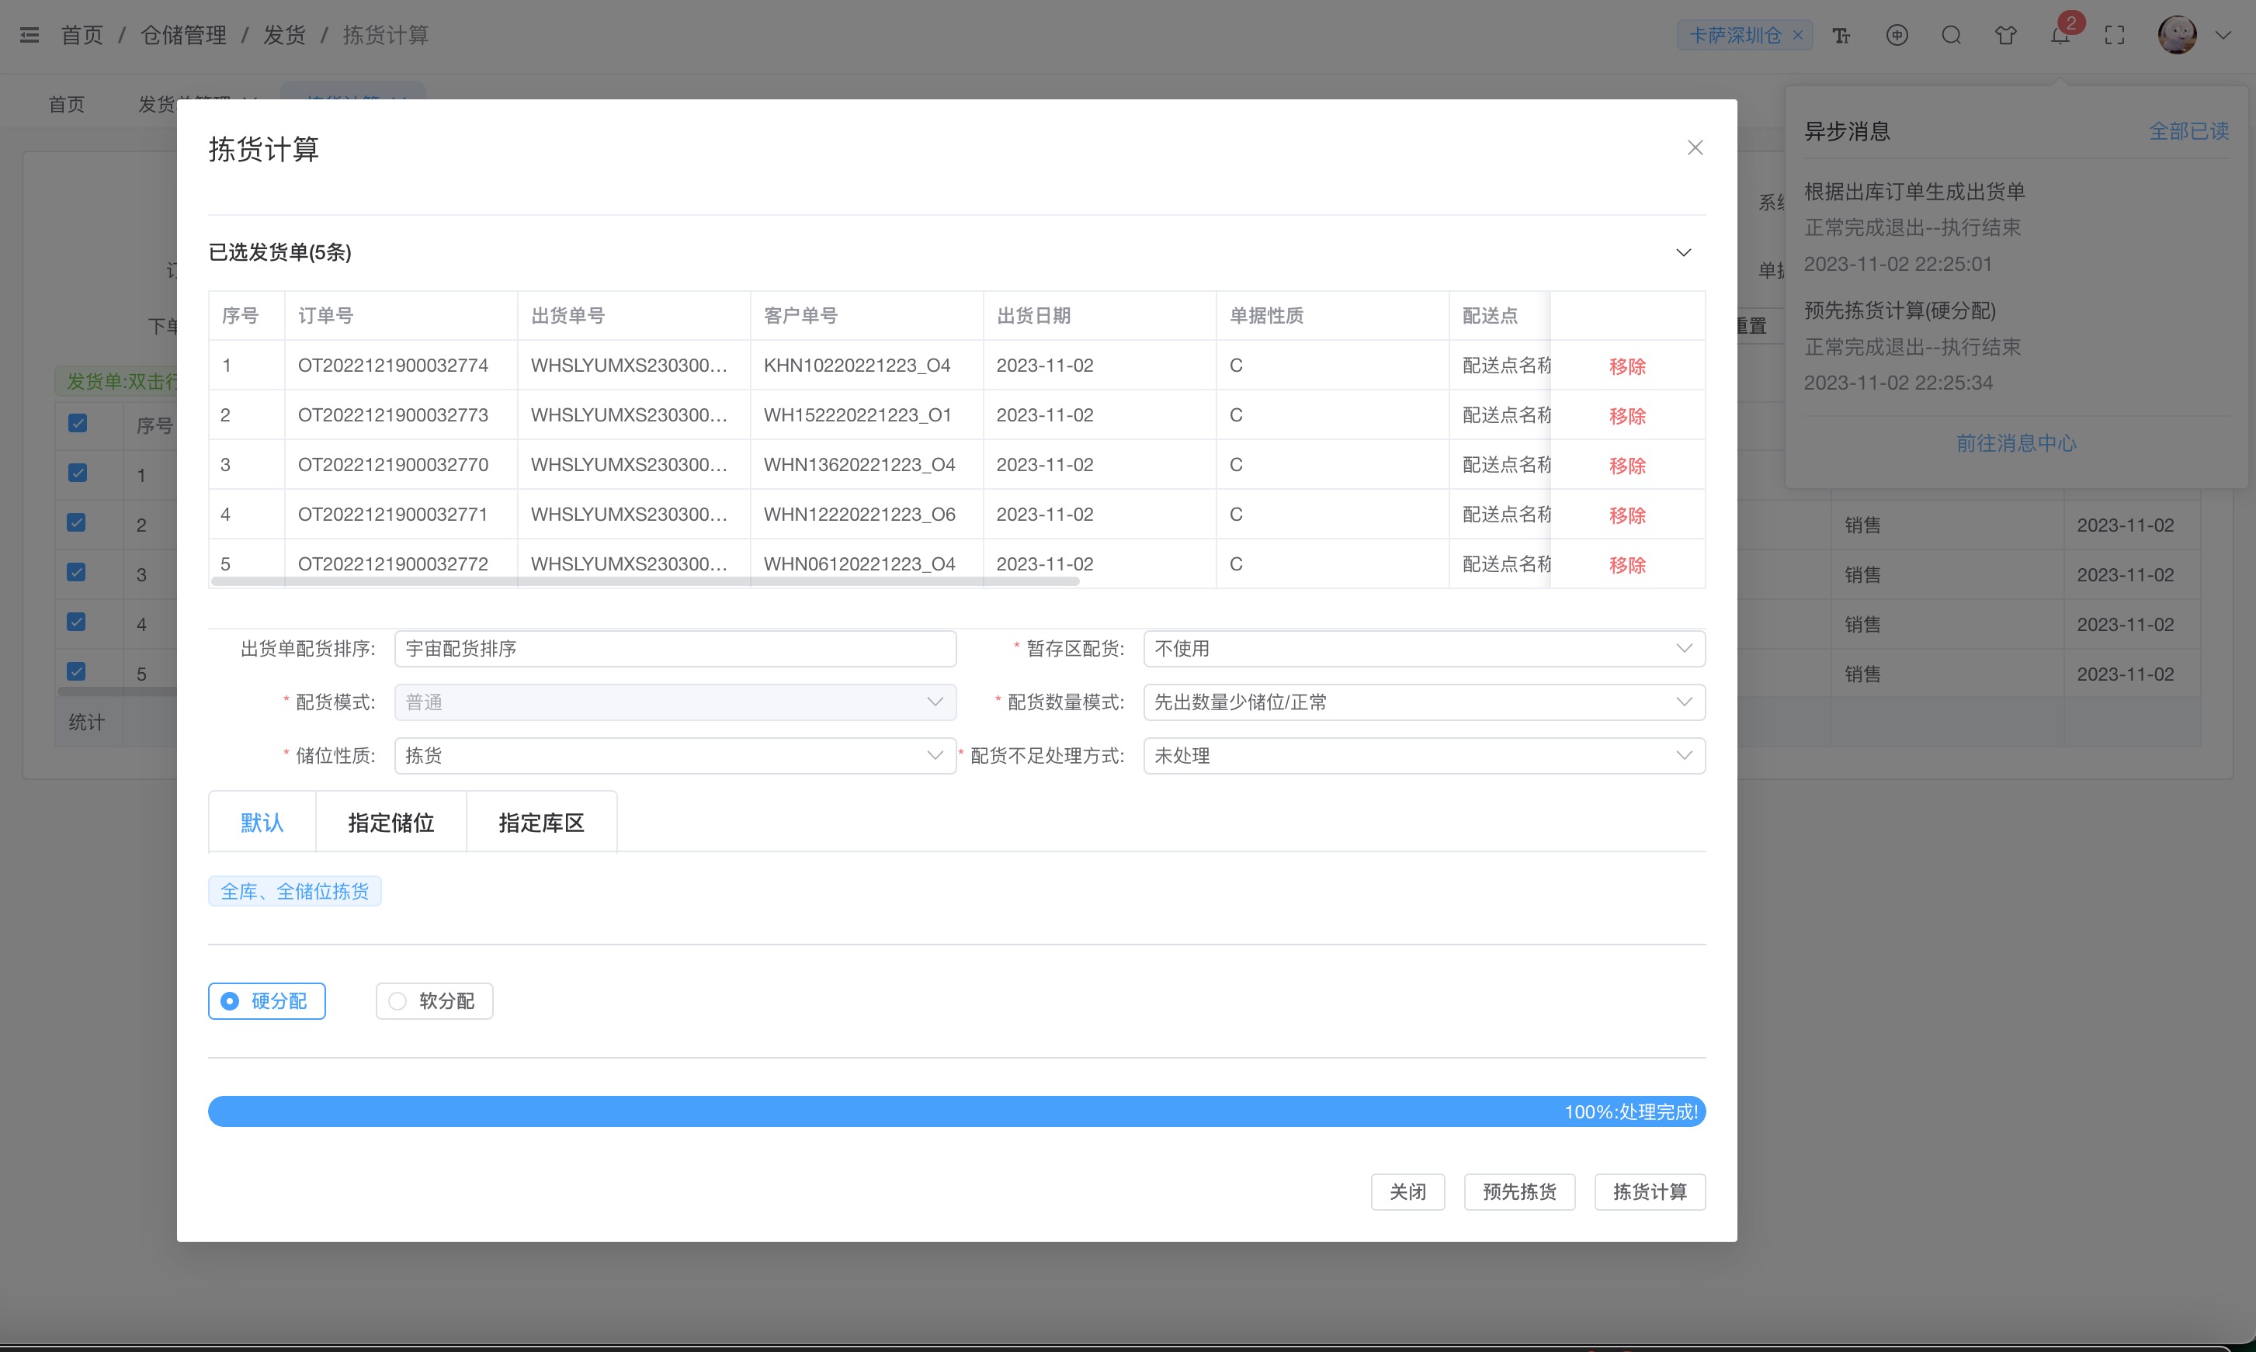Collapse the 已选发货单 section chevron
Screen dimensions: 2256x1352
tap(1683, 252)
